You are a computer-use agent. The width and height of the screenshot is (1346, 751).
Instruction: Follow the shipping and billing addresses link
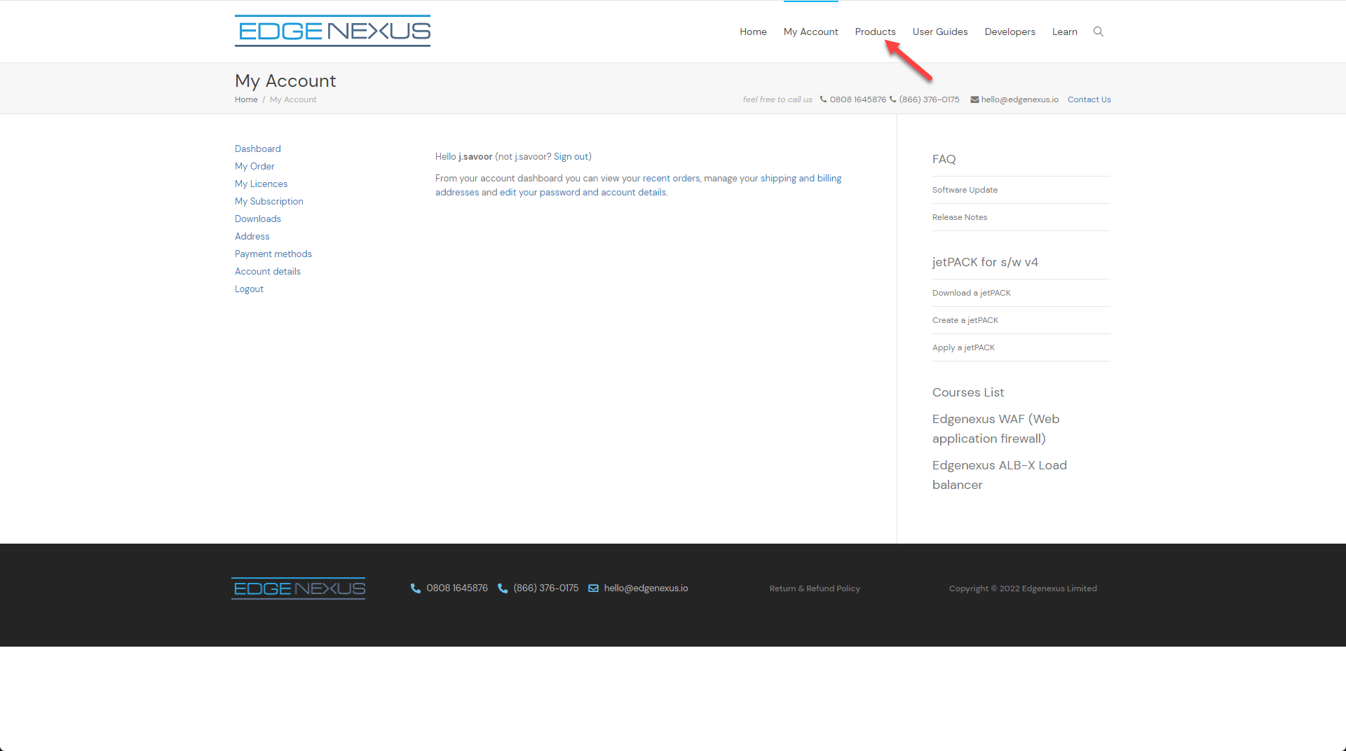tap(801, 178)
